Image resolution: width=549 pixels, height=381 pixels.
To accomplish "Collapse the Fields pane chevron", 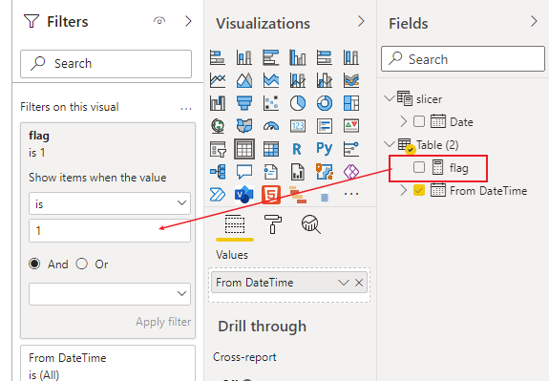I will pyautogui.click(x=534, y=21).
